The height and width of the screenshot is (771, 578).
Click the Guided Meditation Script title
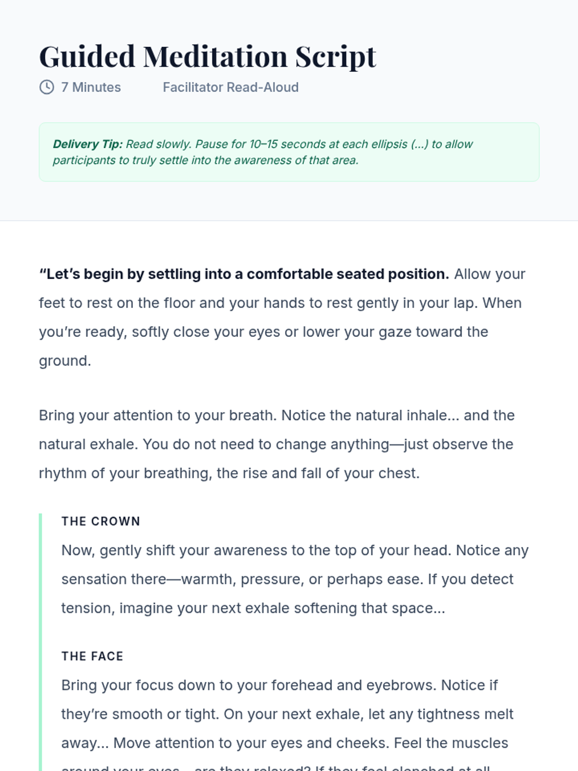[207, 56]
